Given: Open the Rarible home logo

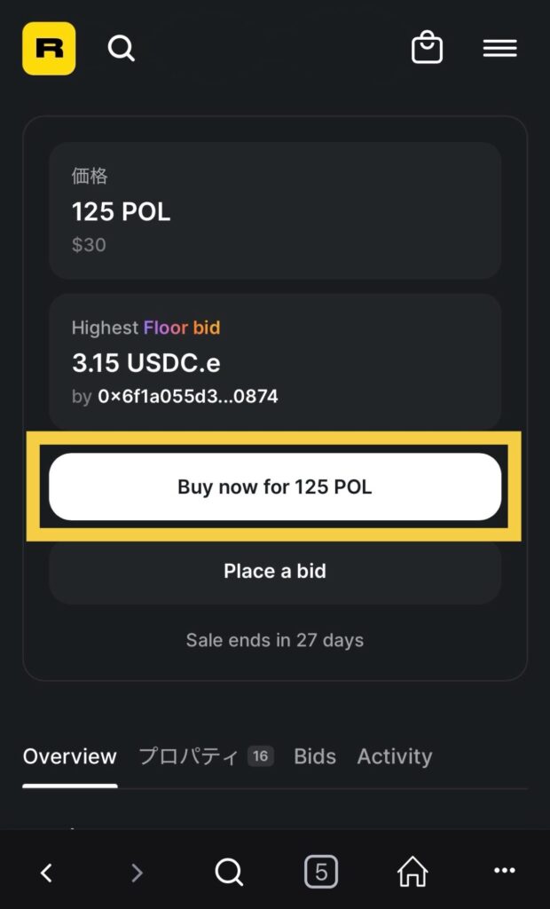Looking at the screenshot, I should pos(49,49).
